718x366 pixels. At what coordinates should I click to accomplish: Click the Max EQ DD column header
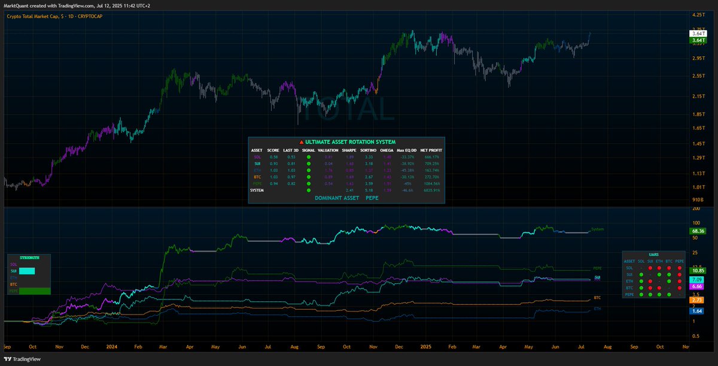pyautogui.click(x=406, y=150)
